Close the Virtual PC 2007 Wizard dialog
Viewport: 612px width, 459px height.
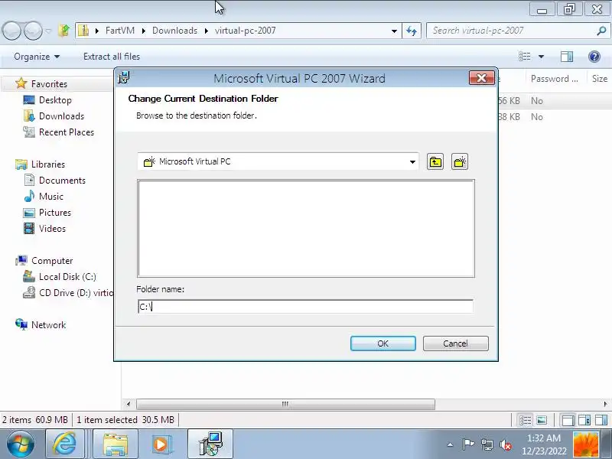point(482,78)
